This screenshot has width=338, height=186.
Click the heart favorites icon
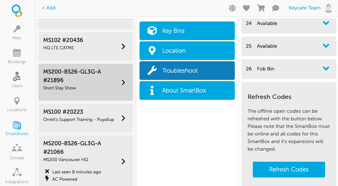(x=246, y=8)
